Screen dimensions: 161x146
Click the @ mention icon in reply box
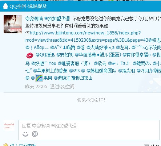[35, 134]
